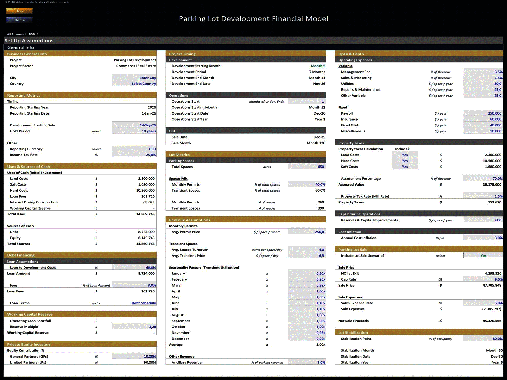Open the Hold Period 10 years selector
The image size is (507, 380).
coord(134,131)
